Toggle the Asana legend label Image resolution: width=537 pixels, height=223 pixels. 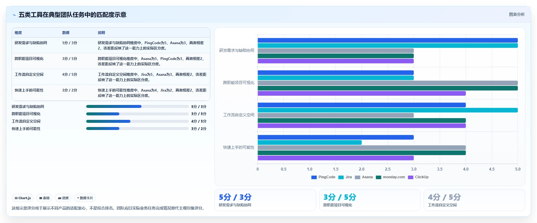pyautogui.click(x=367, y=177)
